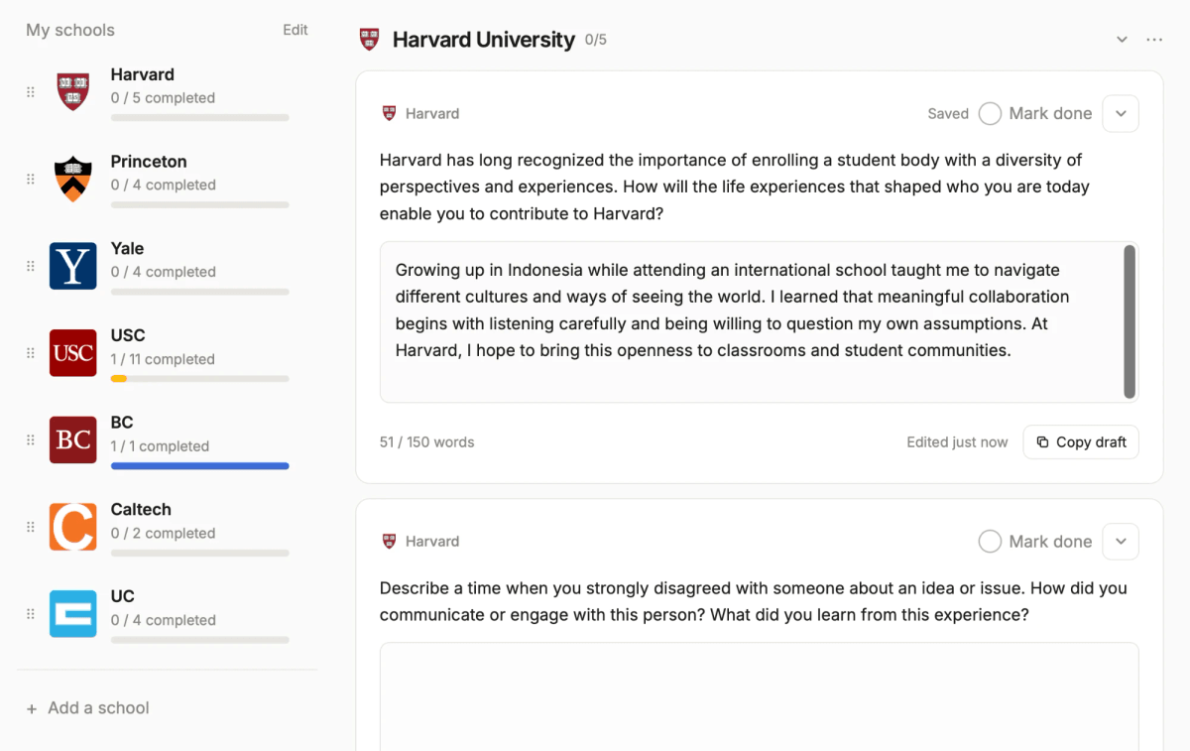Image resolution: width=1190 pixels, height=751 pixels.
Task: Open the three-dot menu for Harvard University
Action: [x=1154, y=40]
